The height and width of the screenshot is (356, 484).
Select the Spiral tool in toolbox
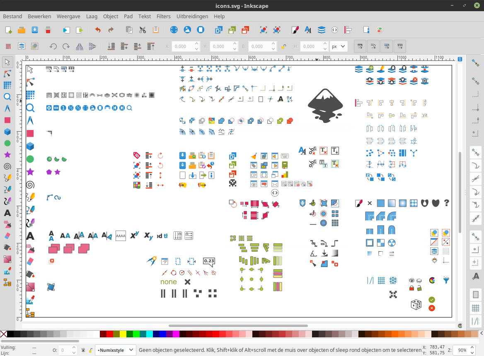click(7, 166)
